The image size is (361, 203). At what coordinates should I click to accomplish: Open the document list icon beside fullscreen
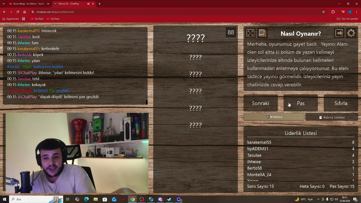pyautogui.click(x=262, y=33)
